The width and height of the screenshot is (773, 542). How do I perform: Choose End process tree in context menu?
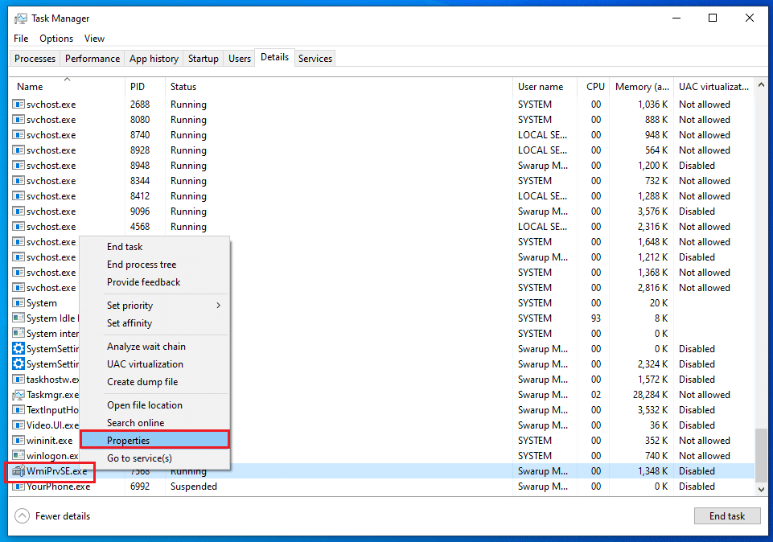tap(154, 265)
